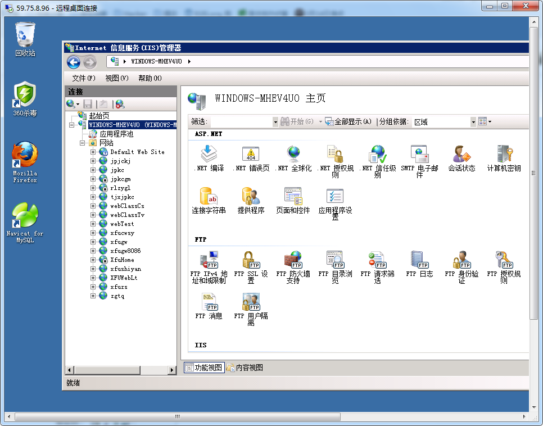Viewport: 543px width, 426px height.
Task: Click the save icon in 连接 toolbar
Action: tap(88, 104)
